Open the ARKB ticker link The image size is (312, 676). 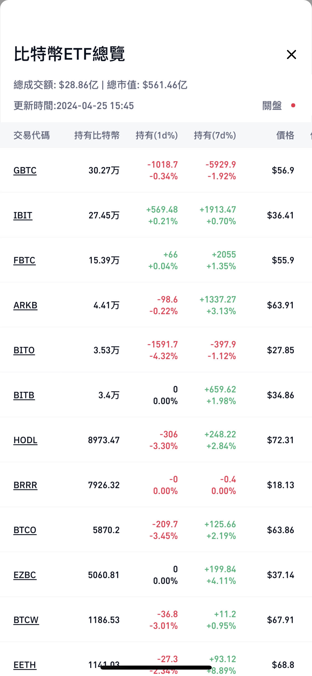pyautogui.click(x=25, y=305)
